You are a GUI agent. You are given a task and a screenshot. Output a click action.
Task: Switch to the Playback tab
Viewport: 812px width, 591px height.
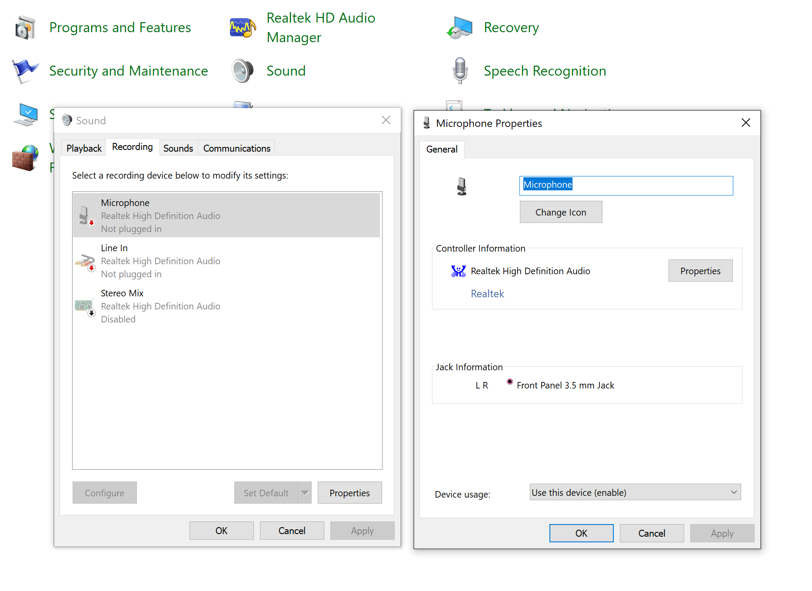click(x=84, y=148)
